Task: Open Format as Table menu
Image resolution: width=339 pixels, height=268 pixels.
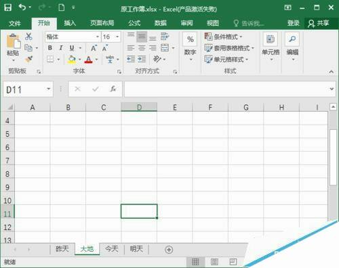Action: (229, 48)
